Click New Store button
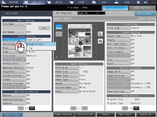157x117 pixels. 125,115
